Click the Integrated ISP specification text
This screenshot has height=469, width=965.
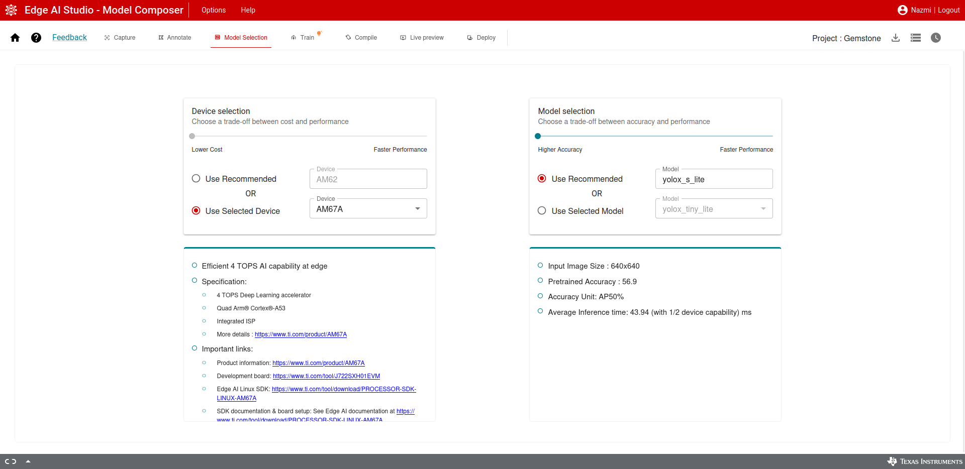pos(236,321)
